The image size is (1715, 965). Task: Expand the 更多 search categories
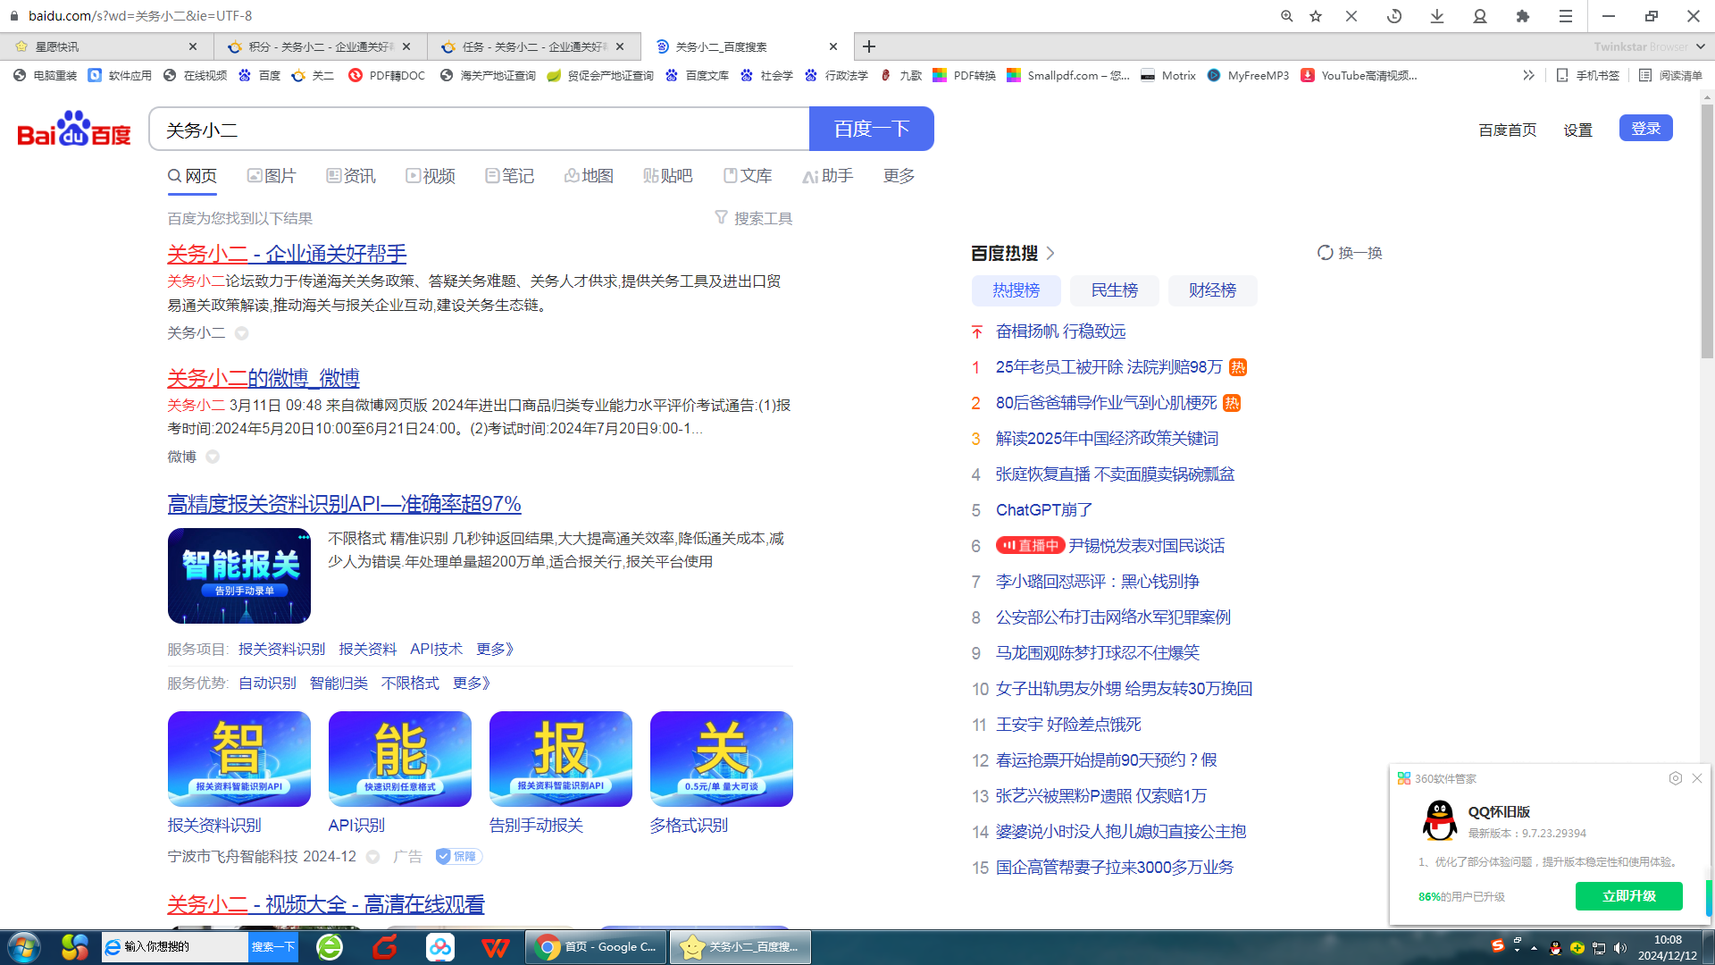899,176
